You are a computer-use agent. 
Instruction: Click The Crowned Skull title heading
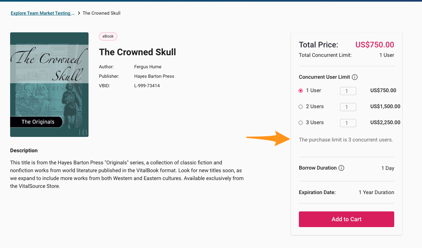(x=138, y=52)
